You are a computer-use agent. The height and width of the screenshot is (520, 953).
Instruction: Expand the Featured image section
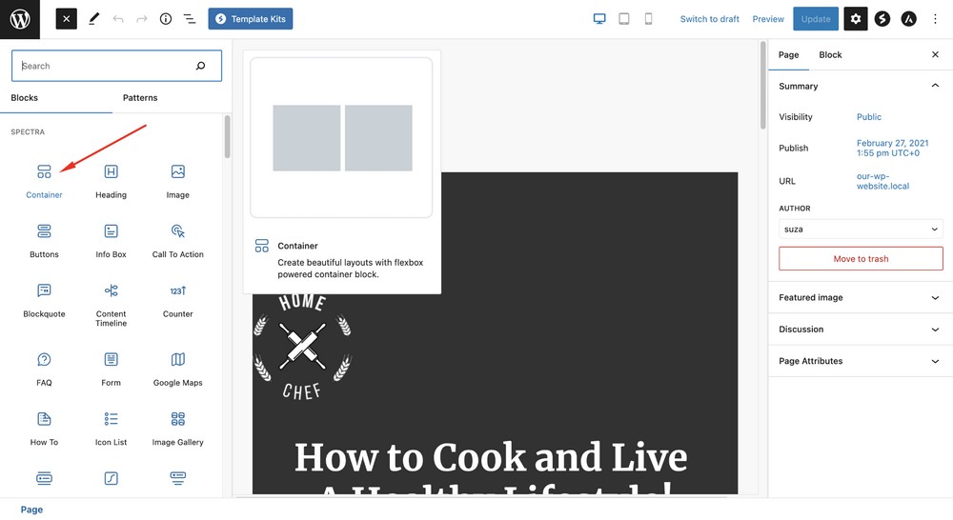[x=860, y=297]
